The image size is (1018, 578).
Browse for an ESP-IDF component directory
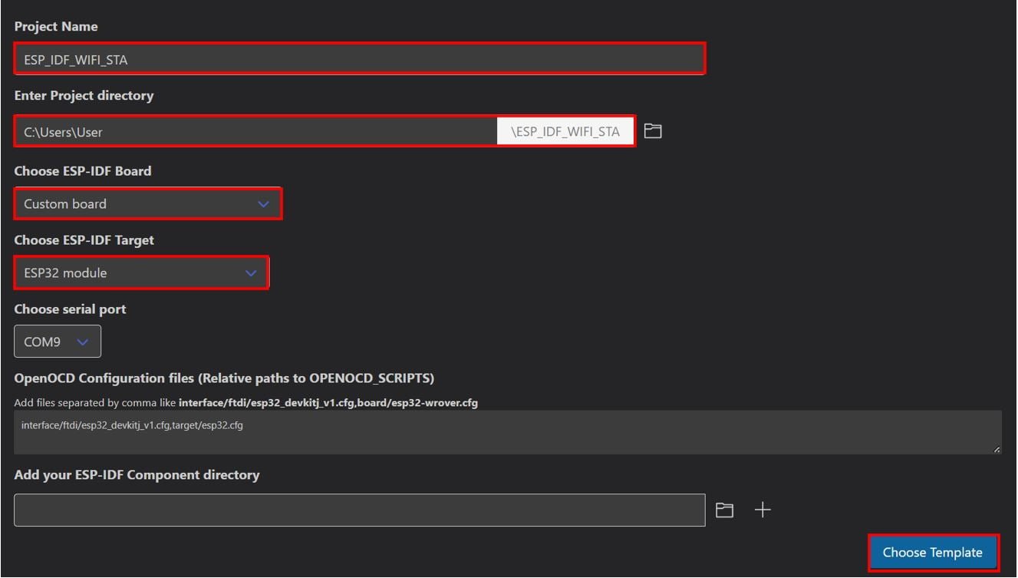(724, 509)
